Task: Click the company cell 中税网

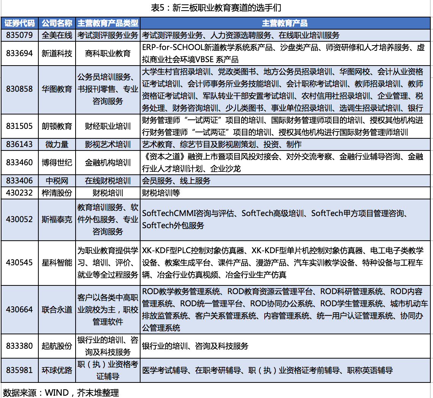Action: [x=57, y=181]
